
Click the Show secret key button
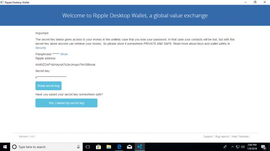[48, 86]
